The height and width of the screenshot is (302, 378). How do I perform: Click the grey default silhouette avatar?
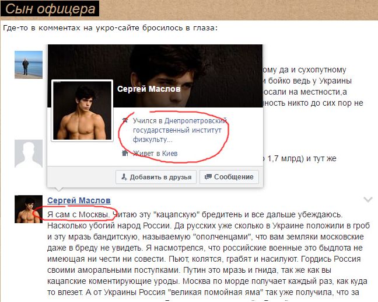[29, 153]
